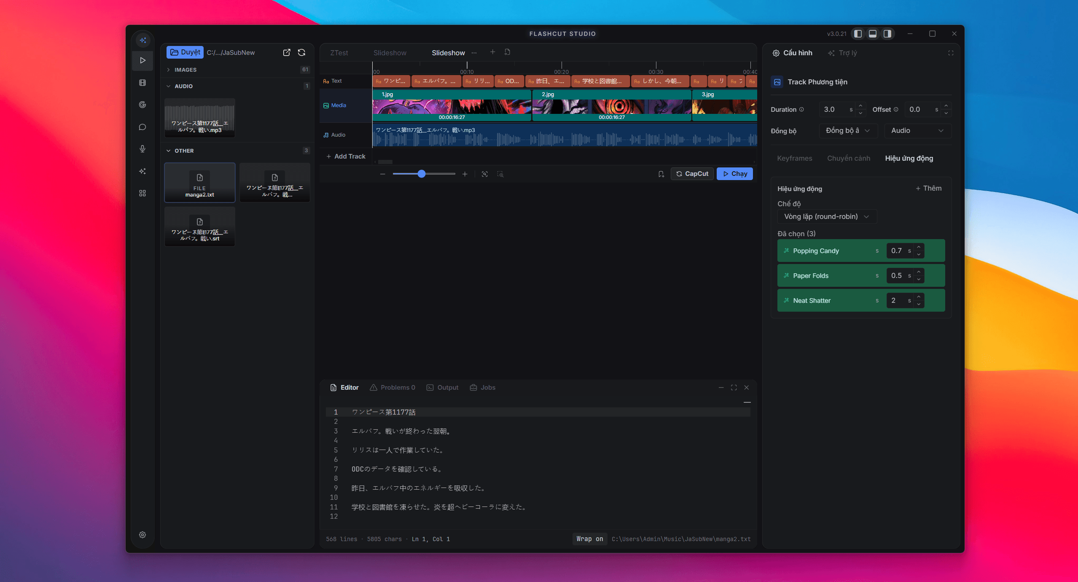Minimize the Editor panel
Image resolution: width=1078 pixels, height=582 pixels.
[x=721, y=388]
